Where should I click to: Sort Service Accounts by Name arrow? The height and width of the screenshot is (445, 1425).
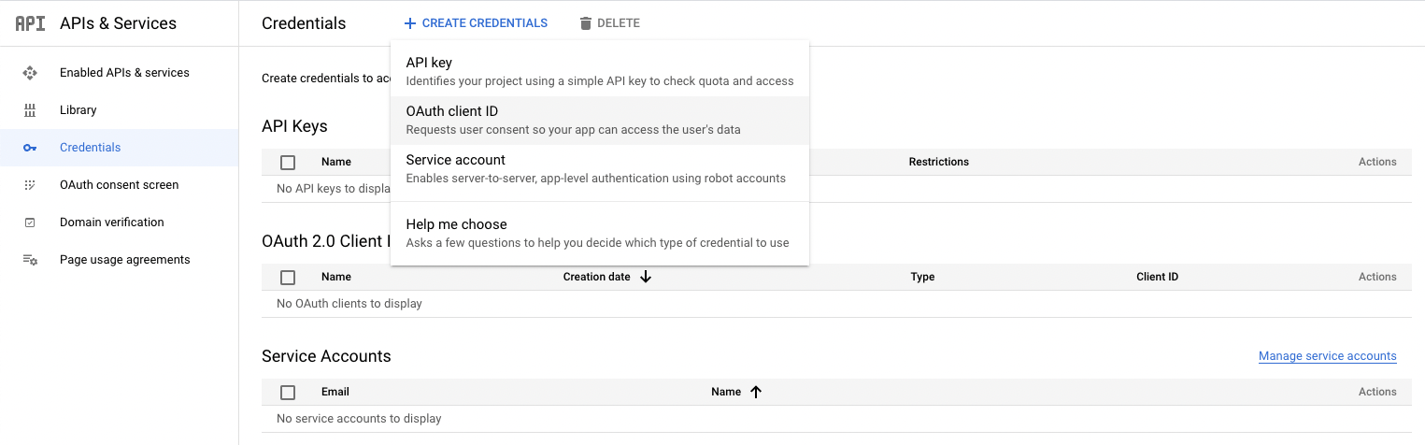(x=756, y=392)
